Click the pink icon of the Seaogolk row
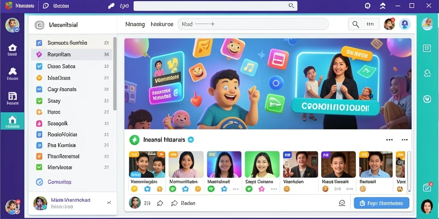Viewport: 439px width, 219px height. pyautogui.click(x=39, y=123)
